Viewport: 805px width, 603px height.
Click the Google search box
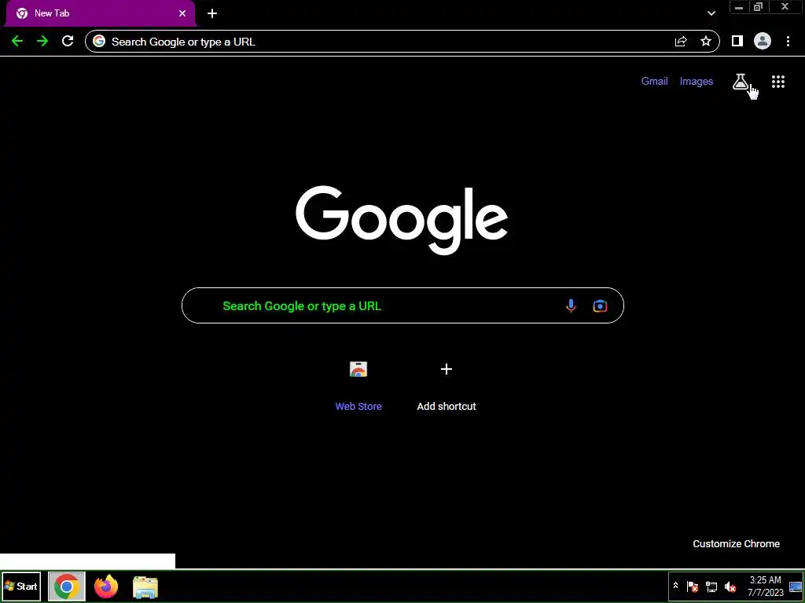[x=402, y=305]
